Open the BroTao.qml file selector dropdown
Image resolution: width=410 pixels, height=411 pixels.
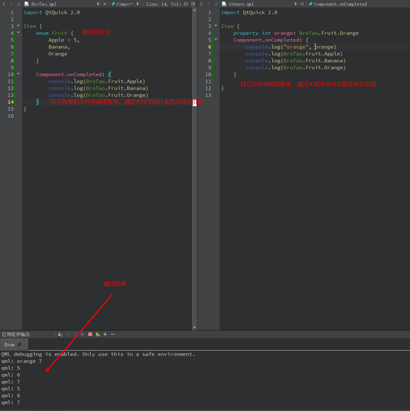click(x=98, y=4)
